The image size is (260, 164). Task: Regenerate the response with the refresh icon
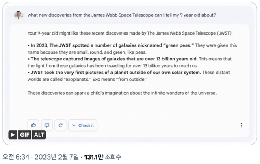click(x=61, y=125)
